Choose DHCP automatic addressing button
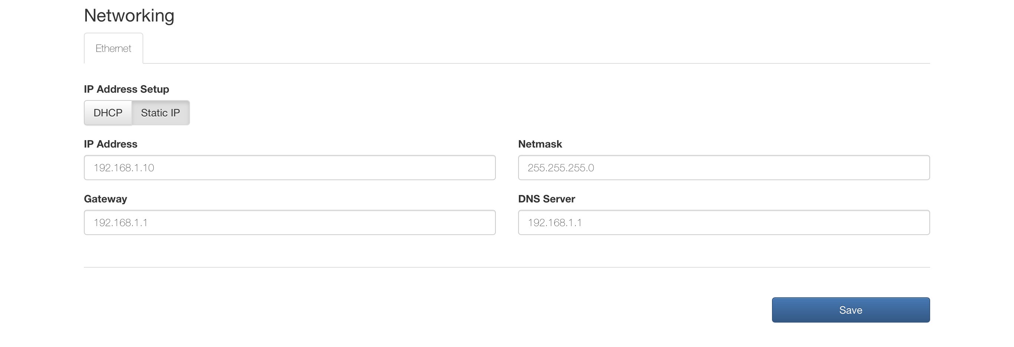1014x347 pixels. [x=108, y=113]
